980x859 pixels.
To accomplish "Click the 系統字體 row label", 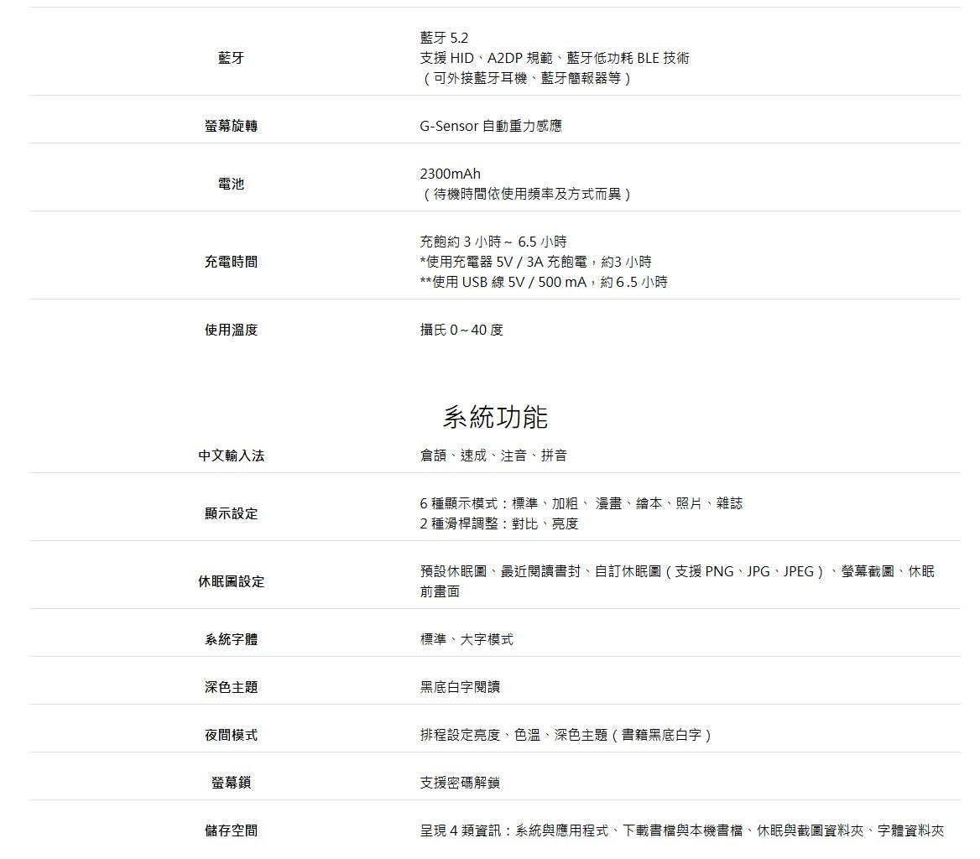I will 231,639.
